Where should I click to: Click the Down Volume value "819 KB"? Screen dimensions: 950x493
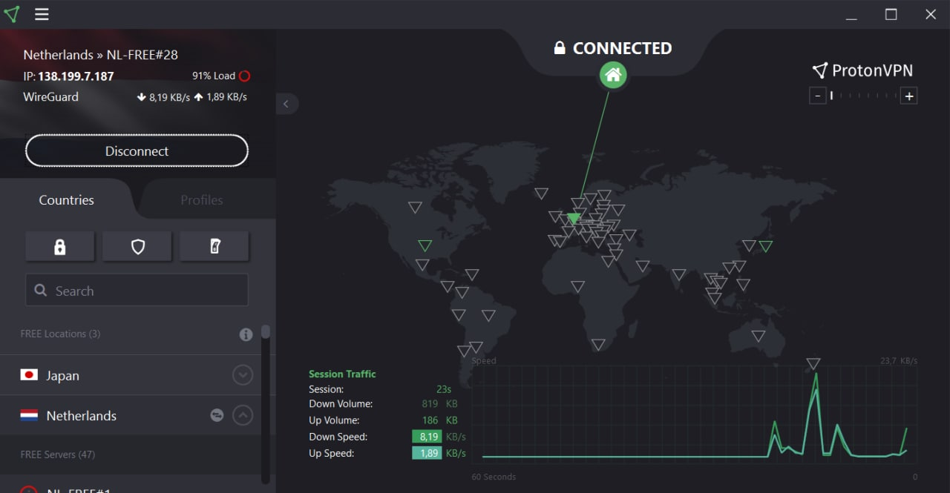click(x=439, y=404)
